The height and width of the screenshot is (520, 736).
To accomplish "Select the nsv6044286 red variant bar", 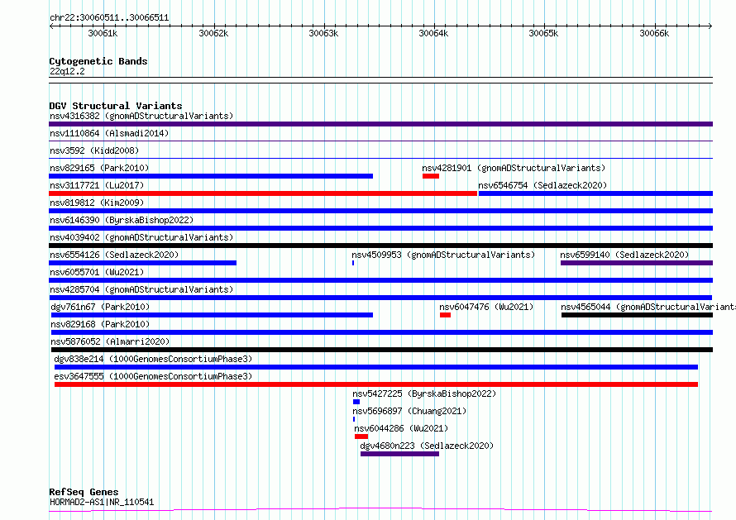I will [361, 437].
